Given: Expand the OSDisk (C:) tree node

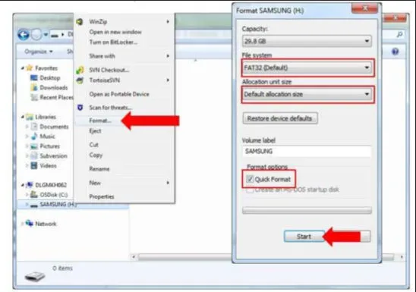Looking at the screenshot, I should (27, 195).
